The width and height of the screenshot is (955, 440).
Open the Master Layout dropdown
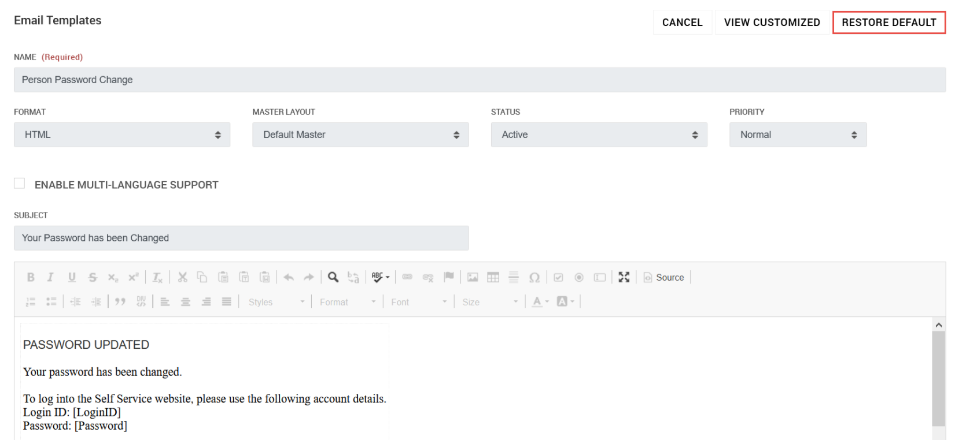click(x=360, y=135)
